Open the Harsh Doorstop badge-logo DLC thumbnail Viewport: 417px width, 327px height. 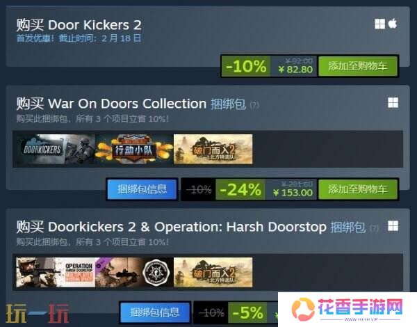(x=134, y=273)
